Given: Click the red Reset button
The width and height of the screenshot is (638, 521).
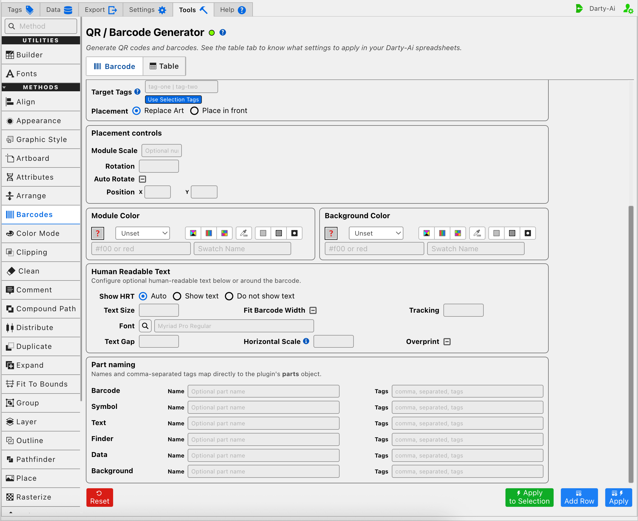Looking at the screenshot, I should click(100, 497).
